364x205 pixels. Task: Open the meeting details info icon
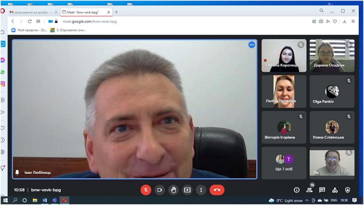[297, 190]
